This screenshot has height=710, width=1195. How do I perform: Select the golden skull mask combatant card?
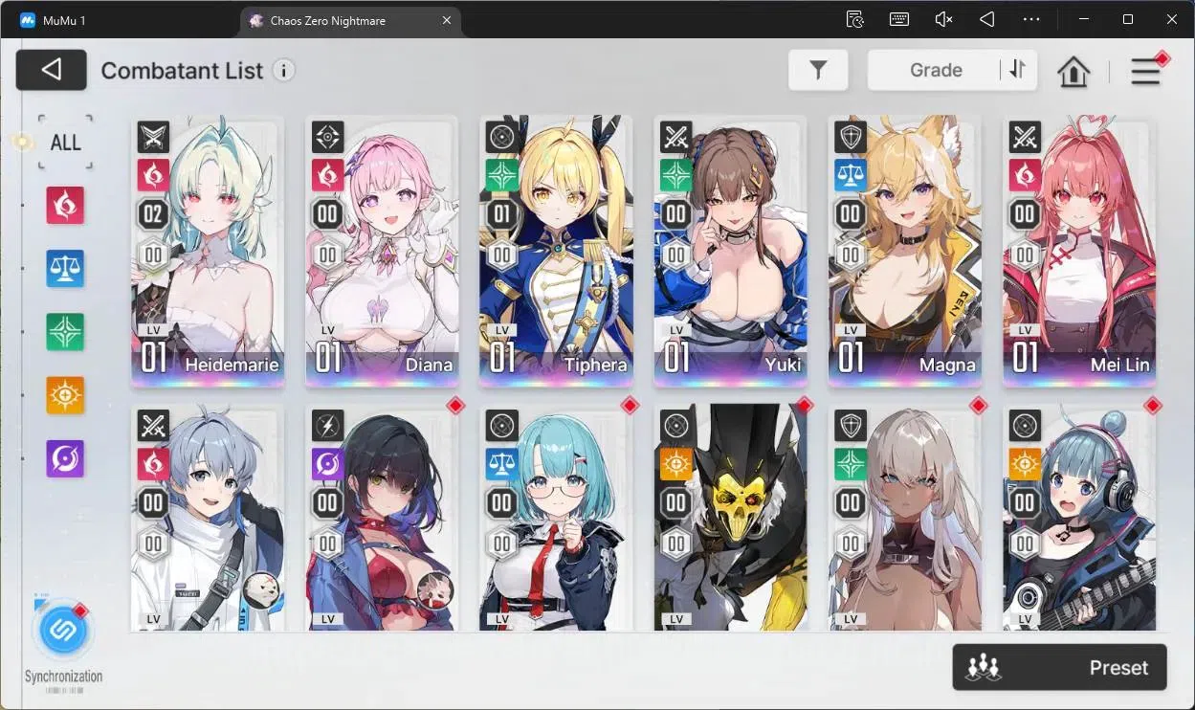click(x=731, y=518)
